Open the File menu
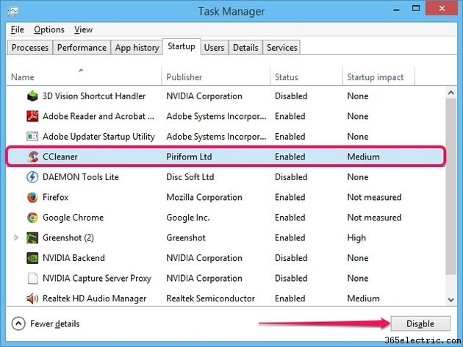This screenshot has height=347, width=463. (x=17, y=29)
